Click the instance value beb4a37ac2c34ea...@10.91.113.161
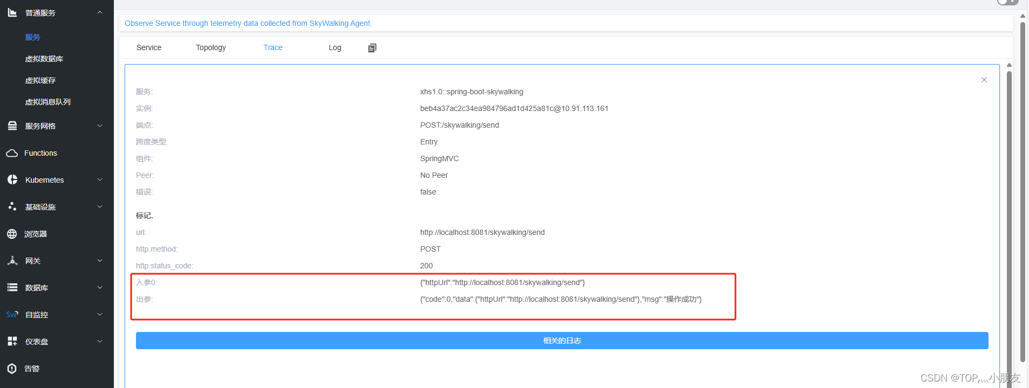 (x=514, y=108)
